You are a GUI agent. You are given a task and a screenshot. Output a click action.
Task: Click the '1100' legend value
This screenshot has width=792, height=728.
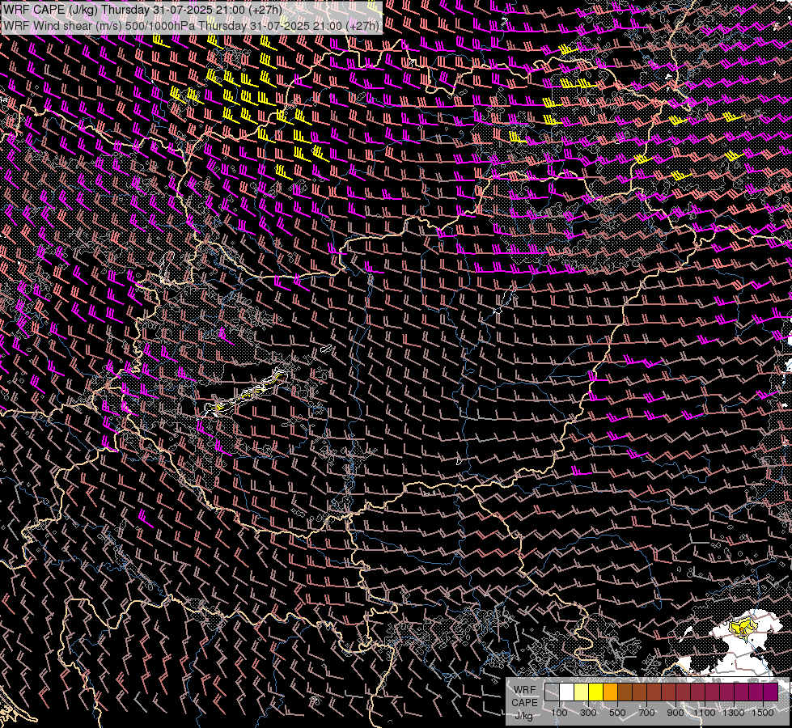coord(705,713)
